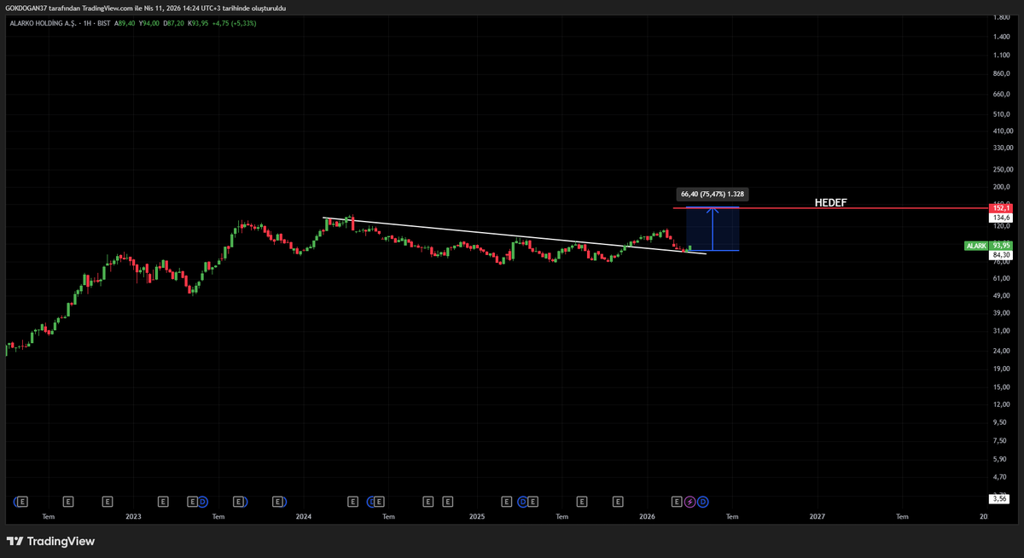
Task: Click the 4,70 price axis label
Action: tap(1002, 476)
